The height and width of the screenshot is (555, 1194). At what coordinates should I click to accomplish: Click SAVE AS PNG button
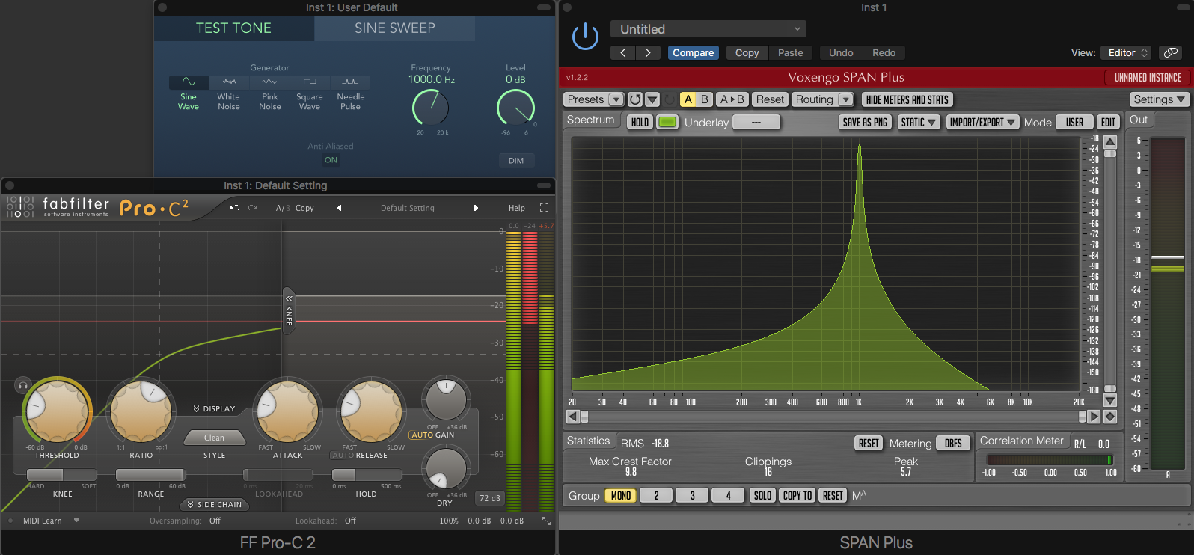click(865, 122)
